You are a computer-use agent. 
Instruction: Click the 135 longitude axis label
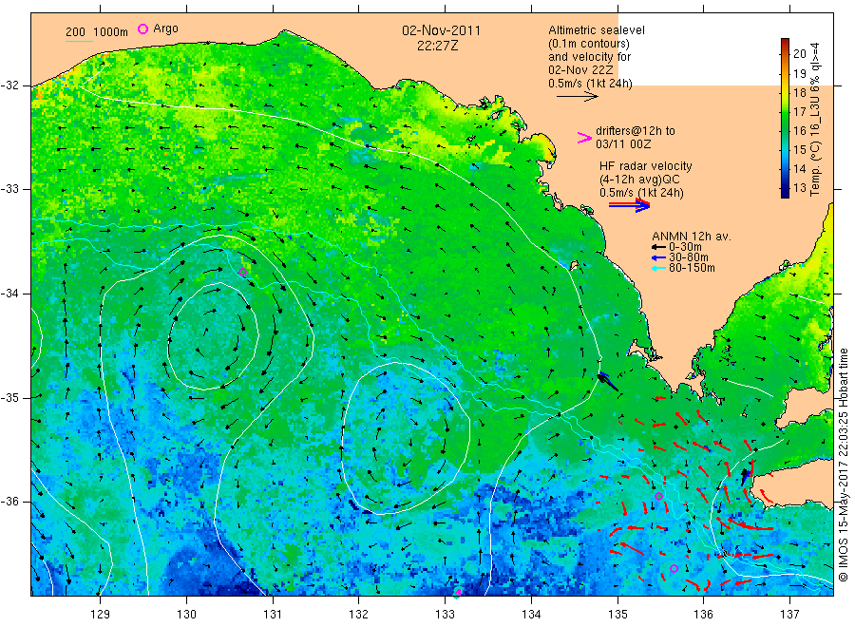617,615
